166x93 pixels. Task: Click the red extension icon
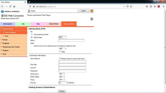tap(158, 6)
